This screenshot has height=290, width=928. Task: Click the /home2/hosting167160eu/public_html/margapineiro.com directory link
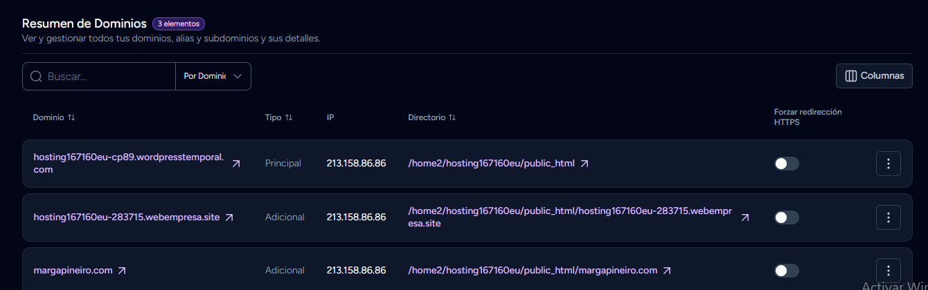tap(532, 271)
